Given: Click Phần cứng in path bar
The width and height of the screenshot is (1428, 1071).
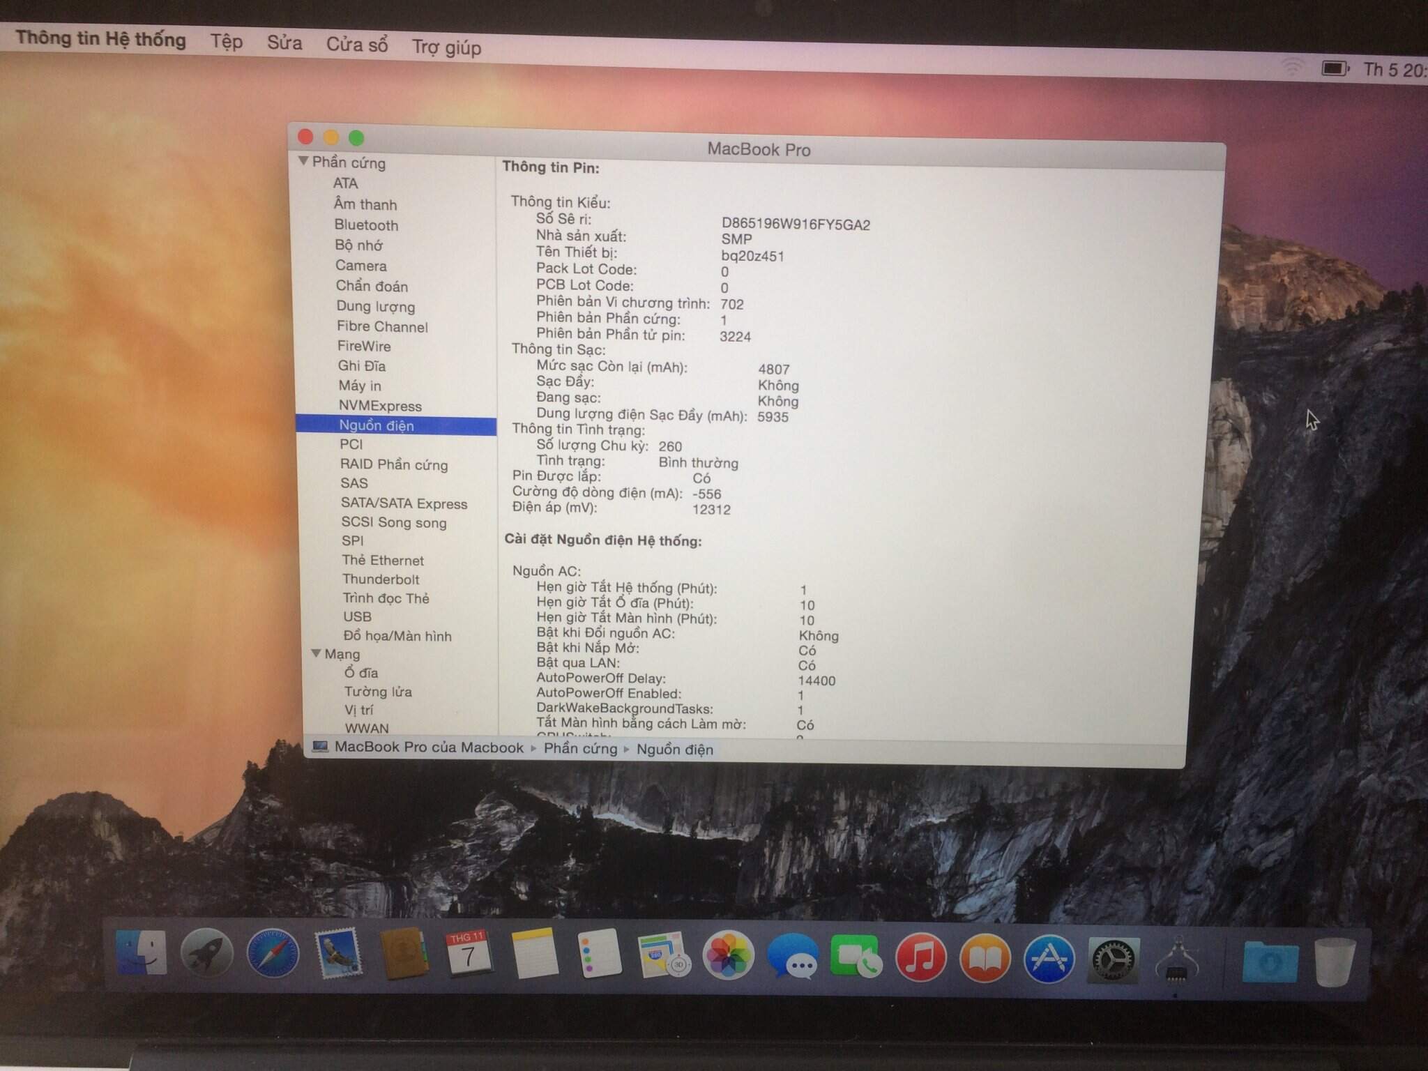Looking at the screenshot, I should 580,748.
